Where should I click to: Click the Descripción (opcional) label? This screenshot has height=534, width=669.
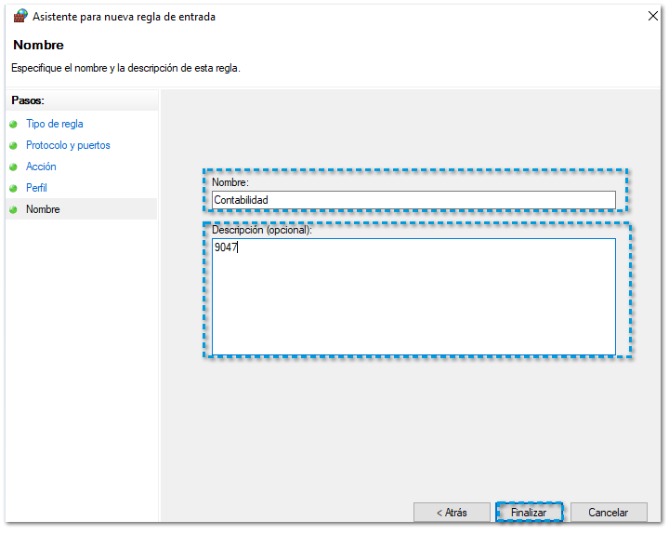[261, 231]
